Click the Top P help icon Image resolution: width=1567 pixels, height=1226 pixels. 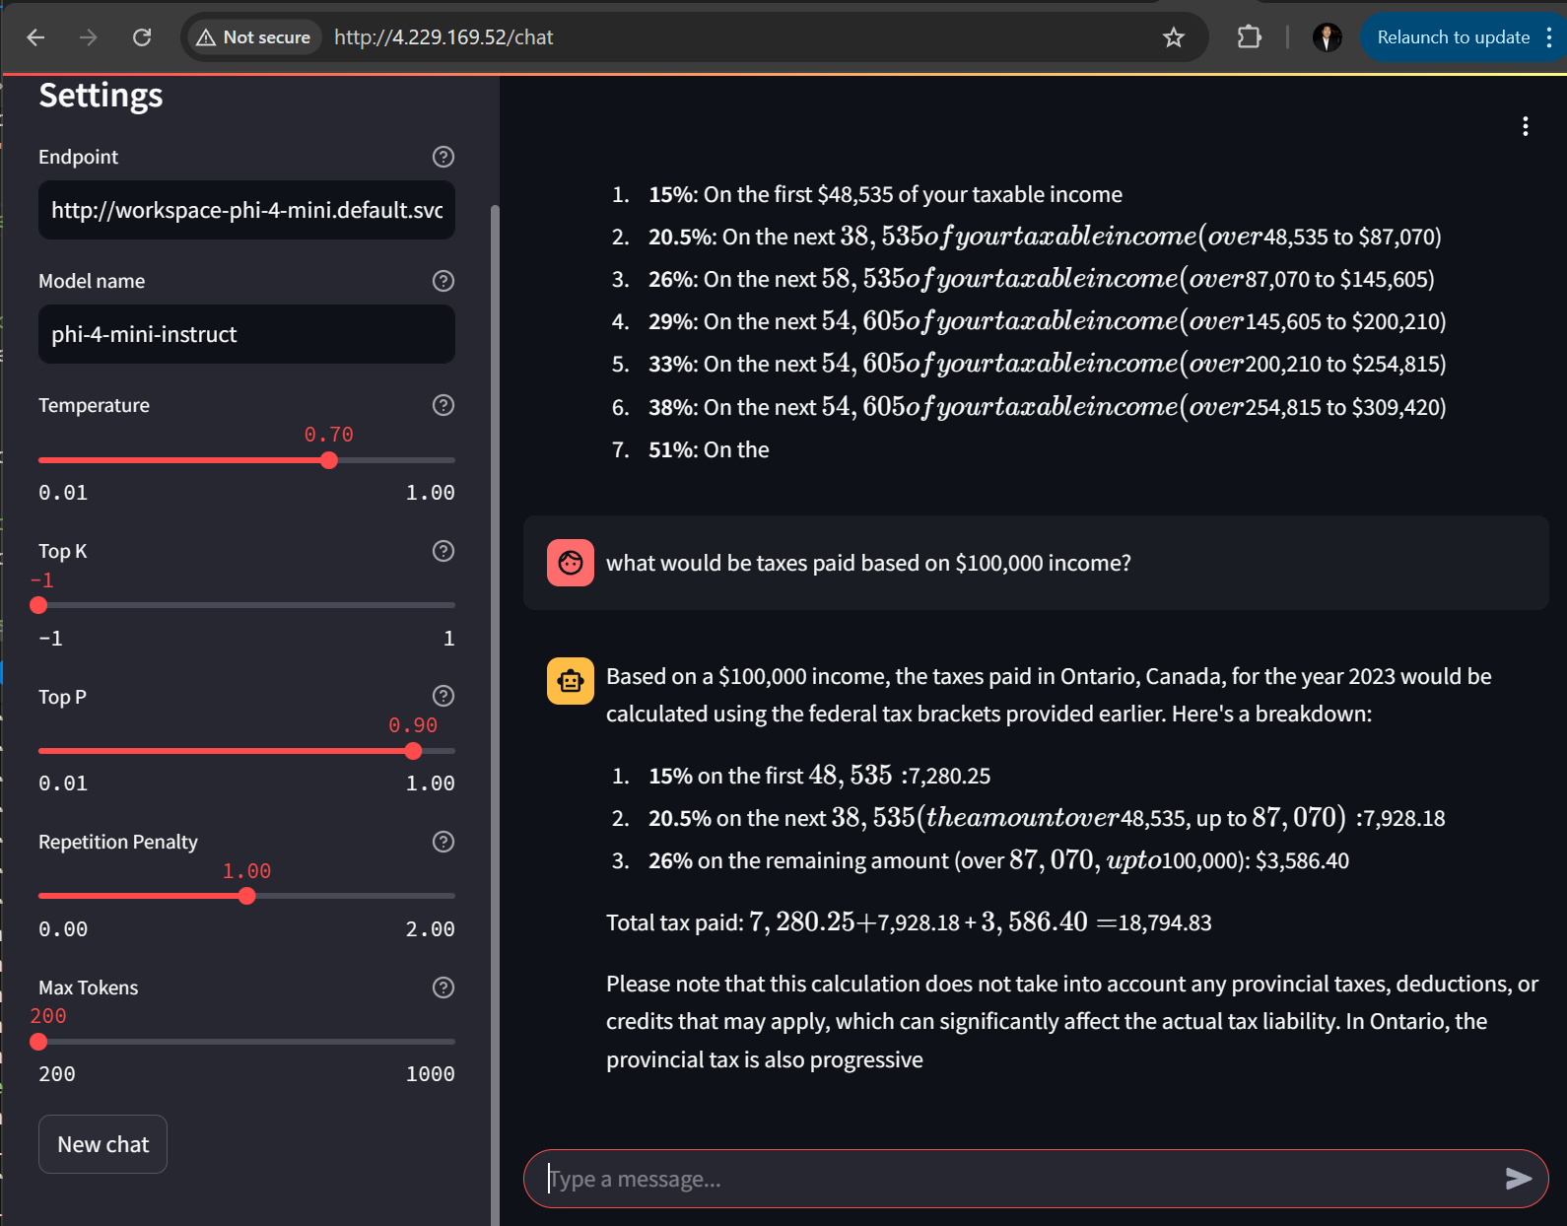coord(443,696)
